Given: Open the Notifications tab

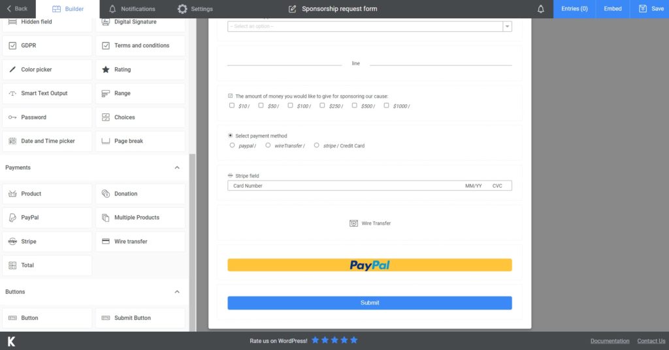Looking at the screenshot, I should coord(132,9).
